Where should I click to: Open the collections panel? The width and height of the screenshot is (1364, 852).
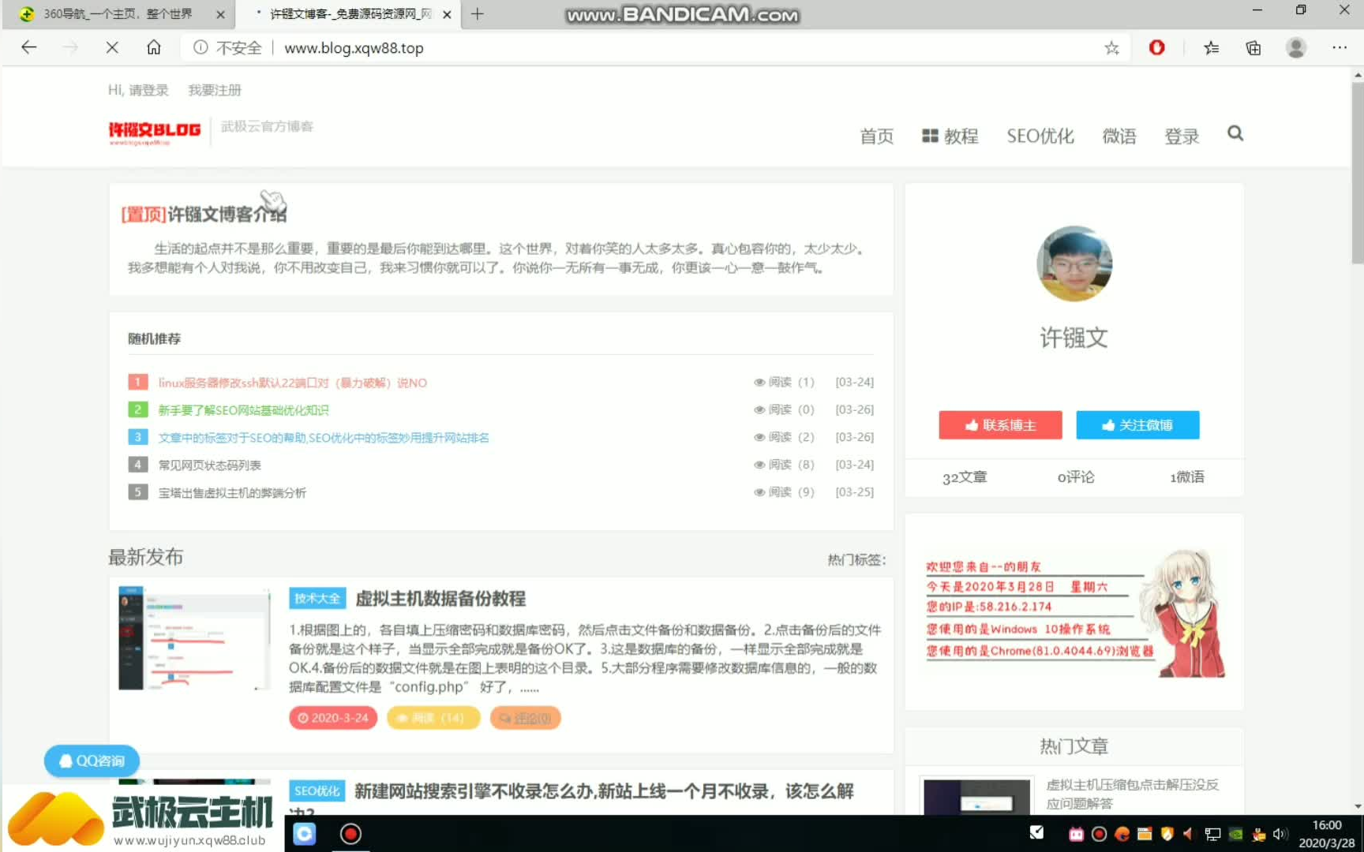click(x=1253, y=48)
